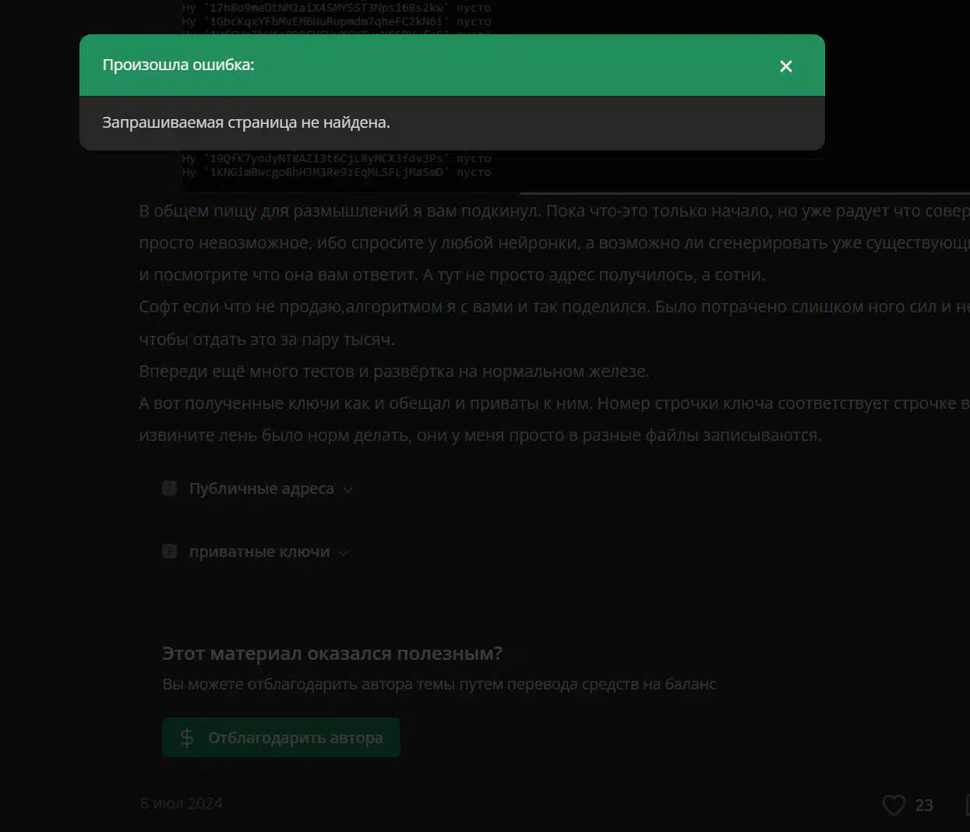970x832 pixels.
Task: Close the error notification with X icon
Action: (x=786, y=66)
